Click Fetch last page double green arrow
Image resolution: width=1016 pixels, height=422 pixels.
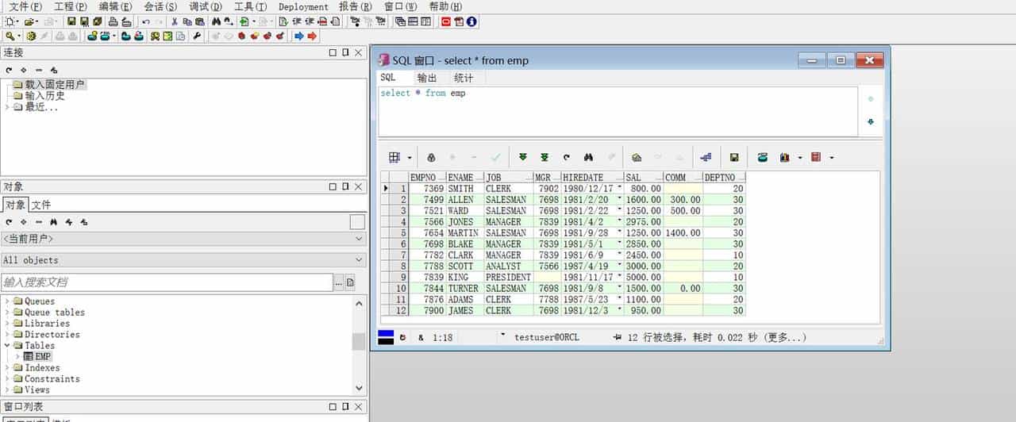click(545, 157)
